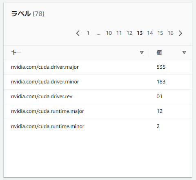Image resolution: width=196 pixels, height=180 pixels.
Task: Select page 11 in pagination
Action: (119, 33)
